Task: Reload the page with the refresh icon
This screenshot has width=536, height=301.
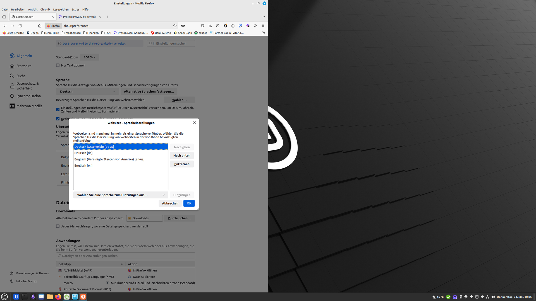Action: pyautogui.click(x=20, y=26)
